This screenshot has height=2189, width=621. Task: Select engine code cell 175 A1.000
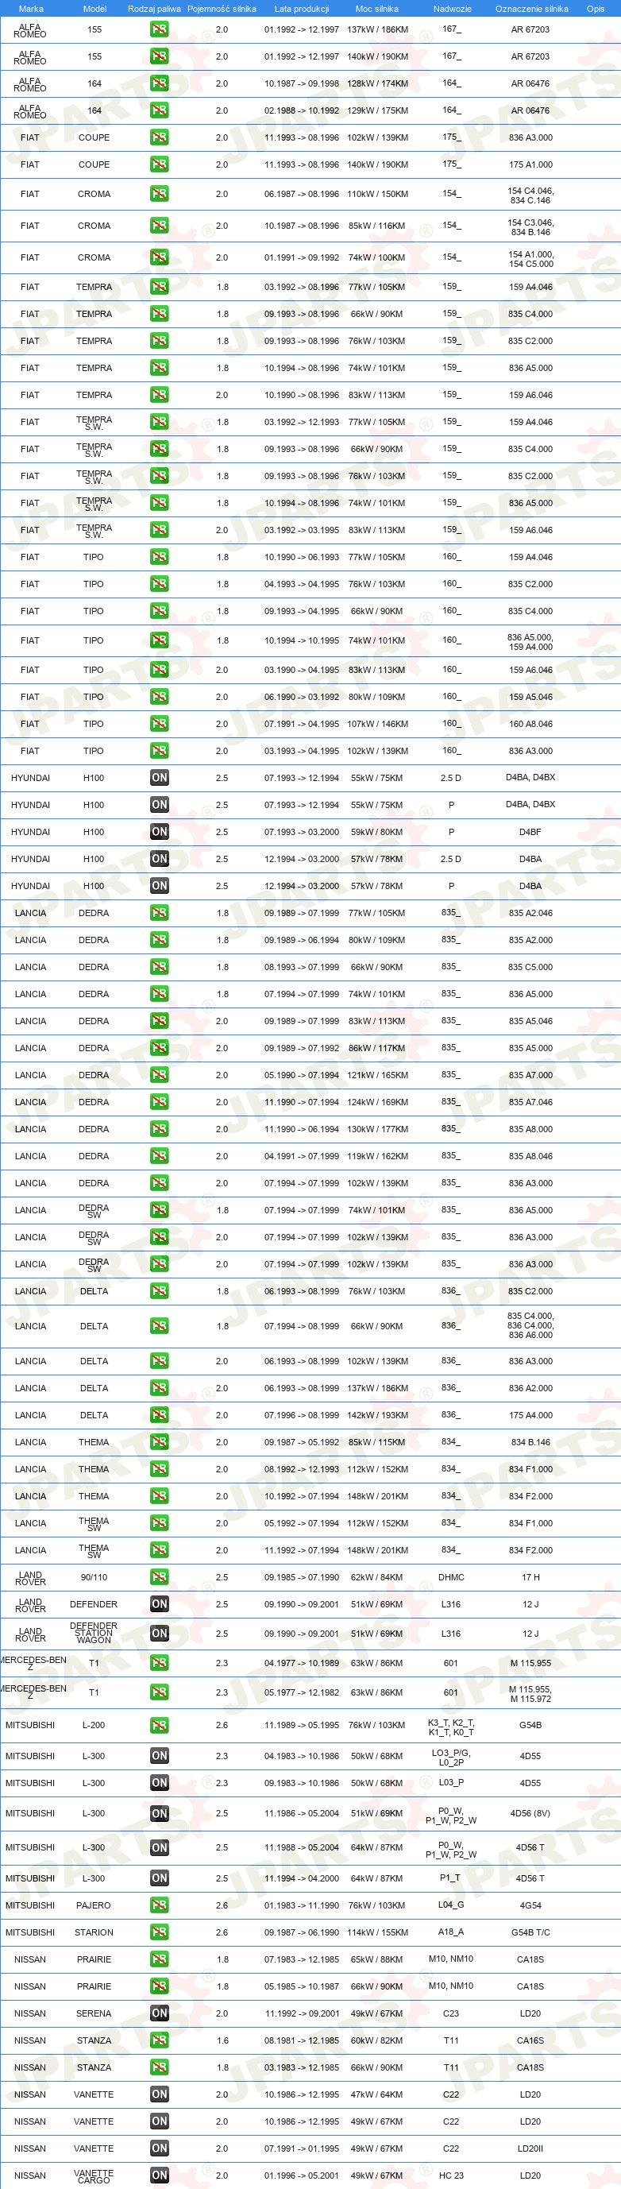tap(530, 164)
